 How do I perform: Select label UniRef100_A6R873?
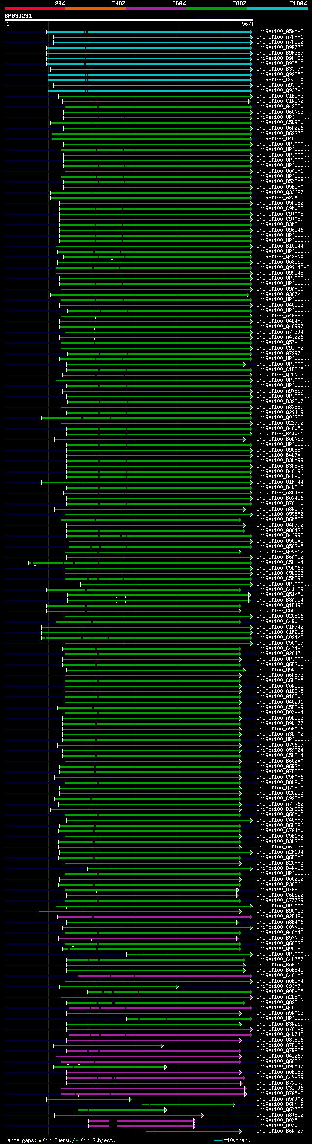tap(280, 675)
